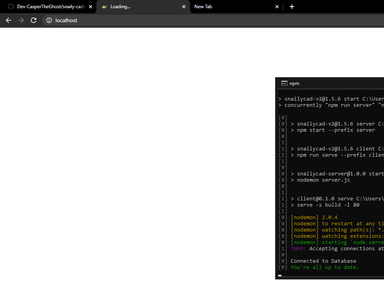
Task: Close the New Tab browser tab
Action: tap(277, 7)
